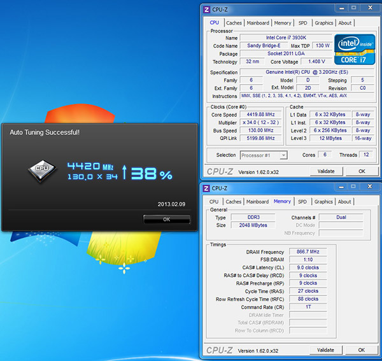Open Mainboard tab in top CPU-Z window
Viewport: 382px width, 361px height.
[258, 23]
